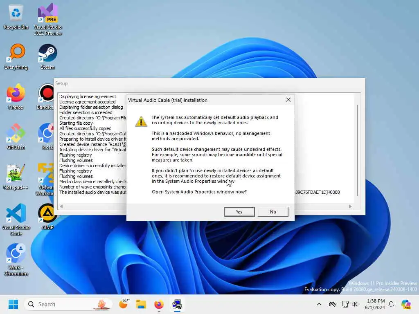Open File Explorer from the taskbar
Screen dimensions: 419x314
(x=141, y=304)
